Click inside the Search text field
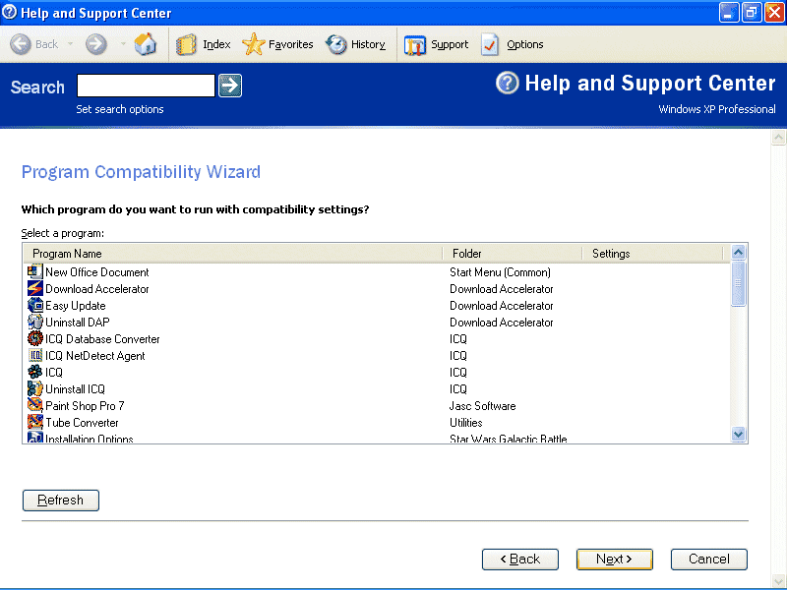 pos(146,86)
